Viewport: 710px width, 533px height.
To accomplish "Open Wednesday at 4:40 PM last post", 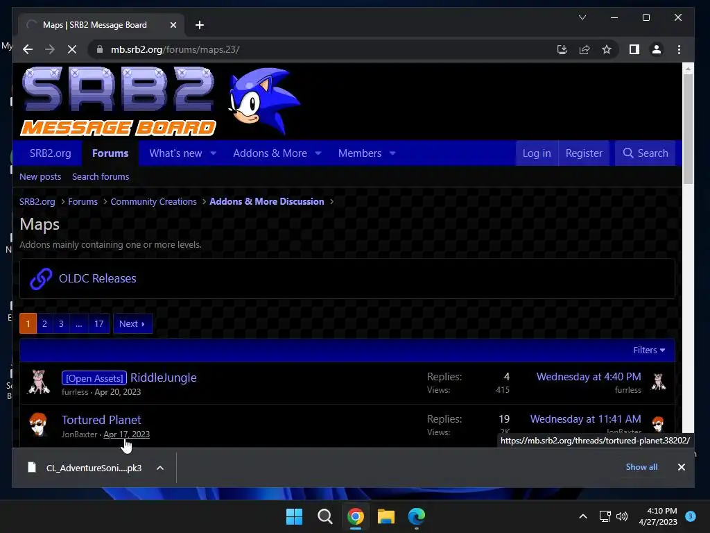I will tap(589, 377).
